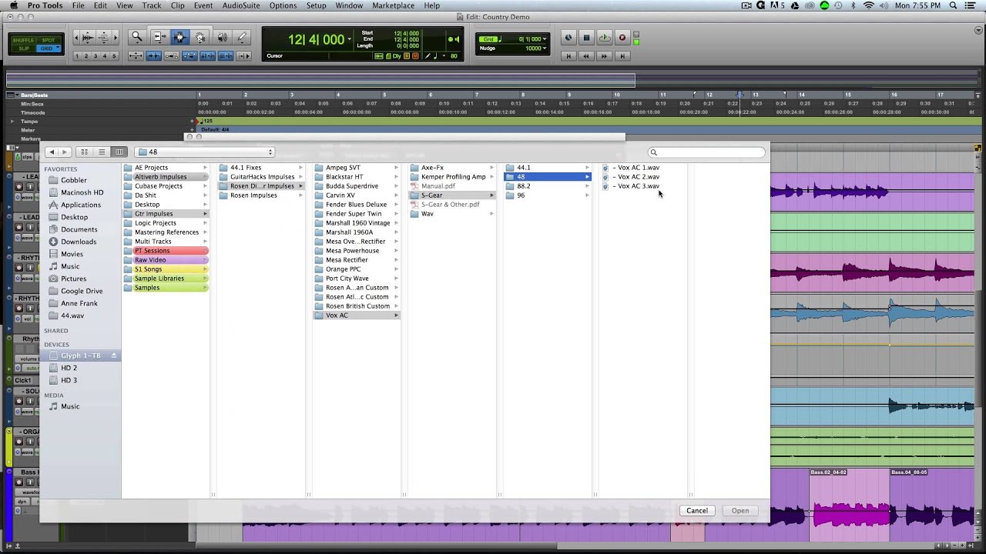Select the Grabber hand tool
986x554 pixels.
[200, 37]
